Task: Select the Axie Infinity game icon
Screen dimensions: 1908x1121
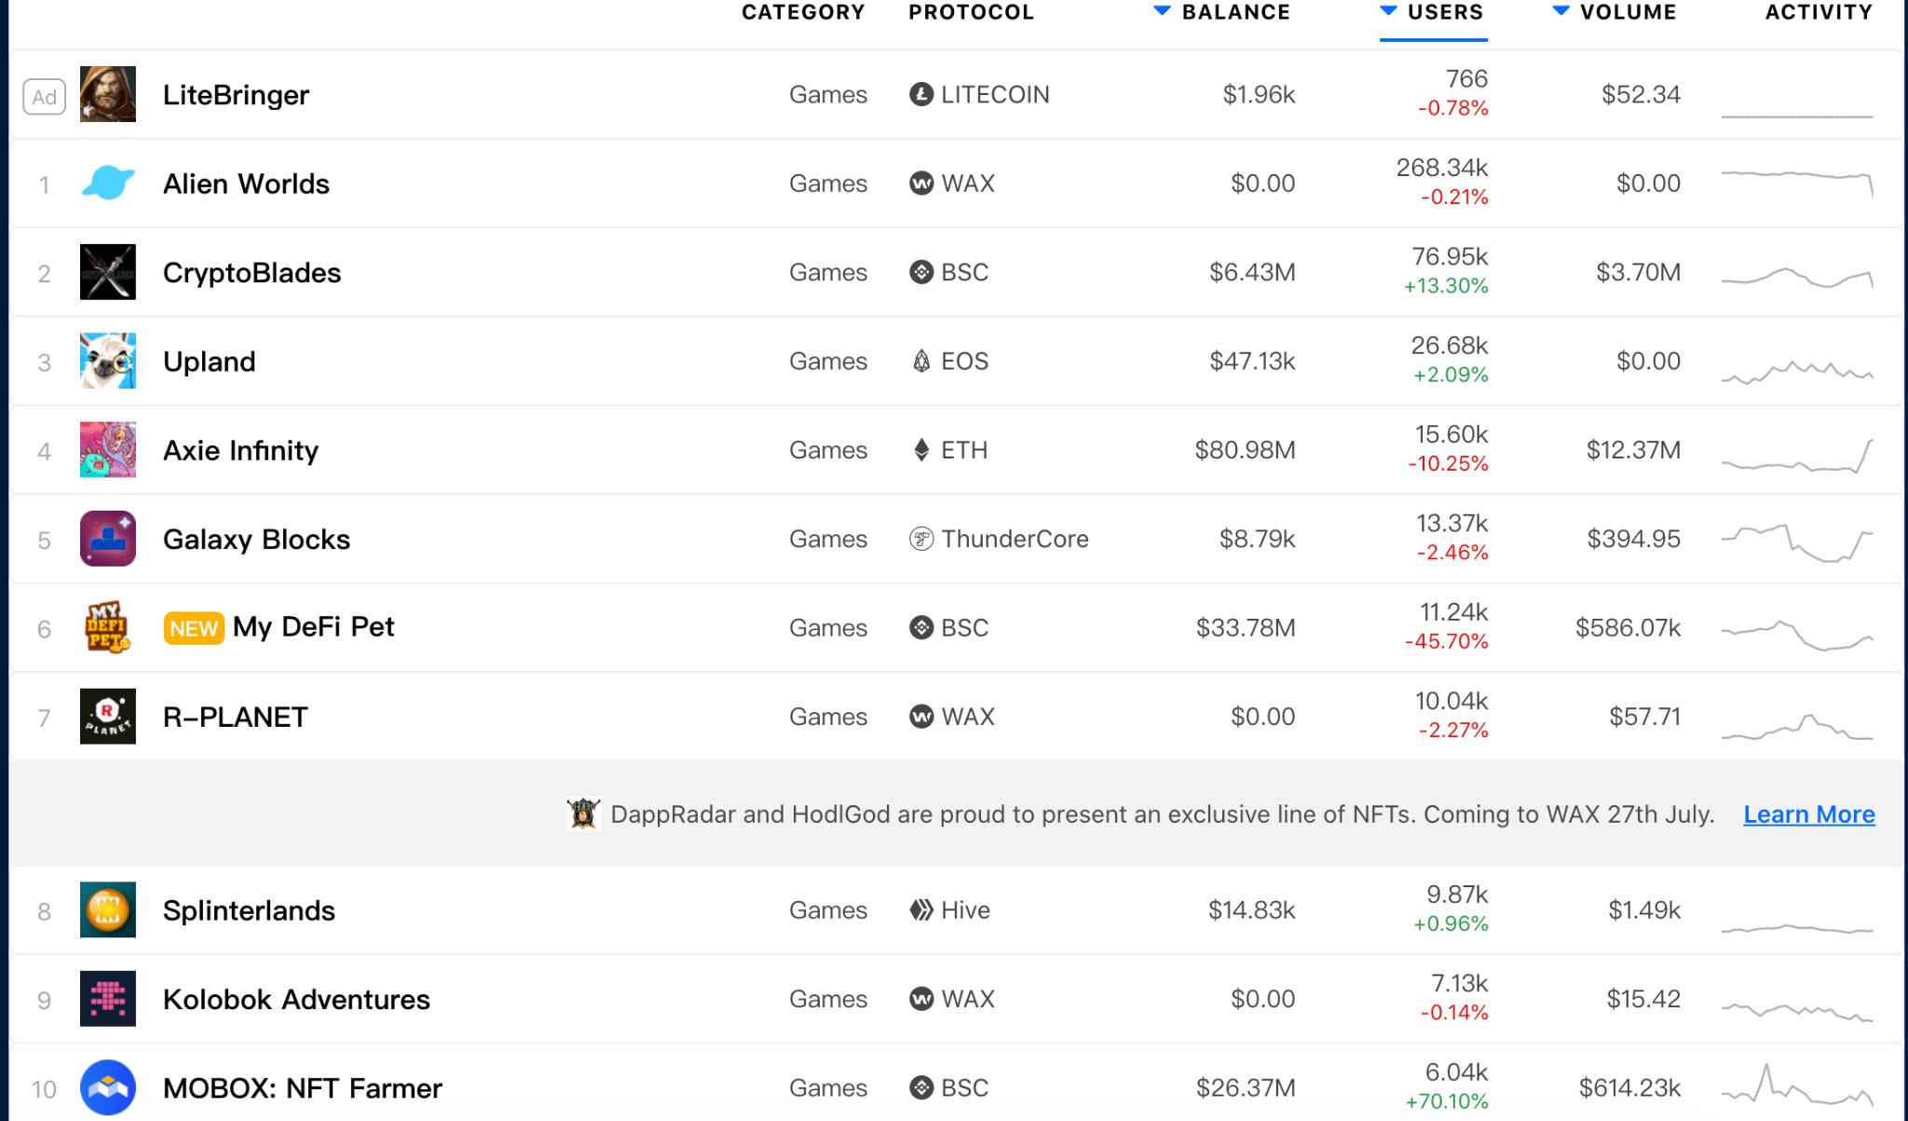Action: [108, 450]
